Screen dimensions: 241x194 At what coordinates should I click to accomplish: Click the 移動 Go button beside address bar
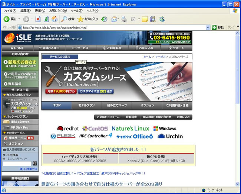218,27
